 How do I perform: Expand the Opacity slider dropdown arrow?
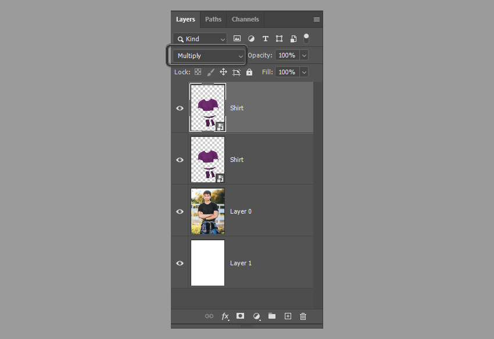tap(304, 55)
